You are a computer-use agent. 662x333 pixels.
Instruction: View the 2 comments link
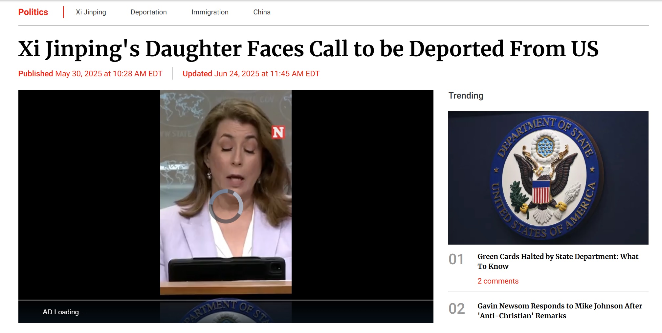pyautogui.click(x=498, y=281)
